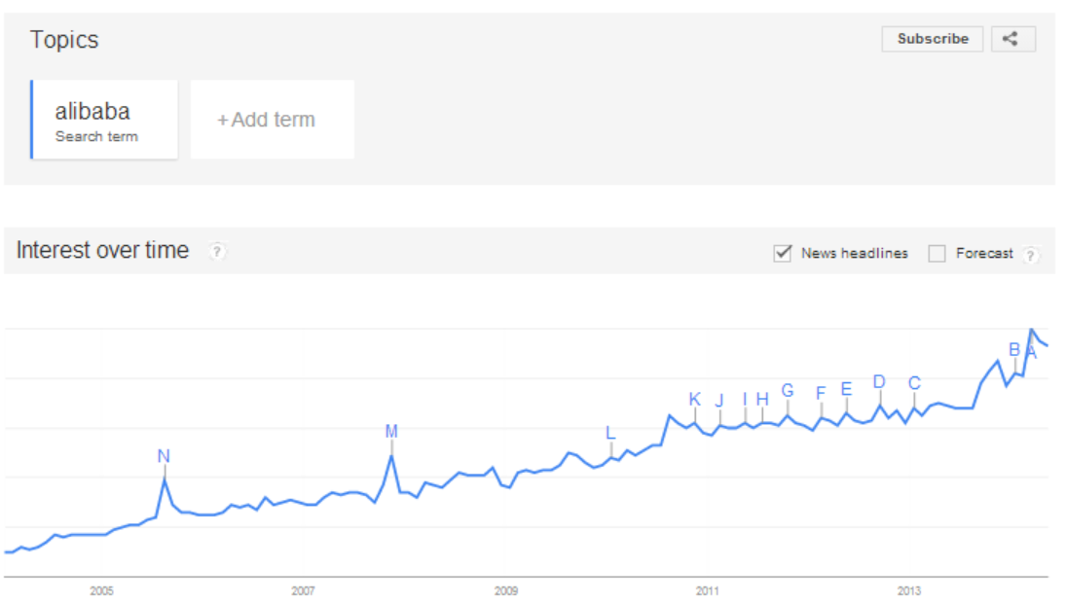The height and width of the screenshot is (602, 1067).
Task: Open news headline marker N
Action: coord(164,456)
